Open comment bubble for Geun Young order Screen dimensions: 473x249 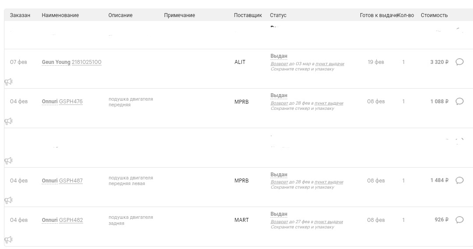coord(459,62)
